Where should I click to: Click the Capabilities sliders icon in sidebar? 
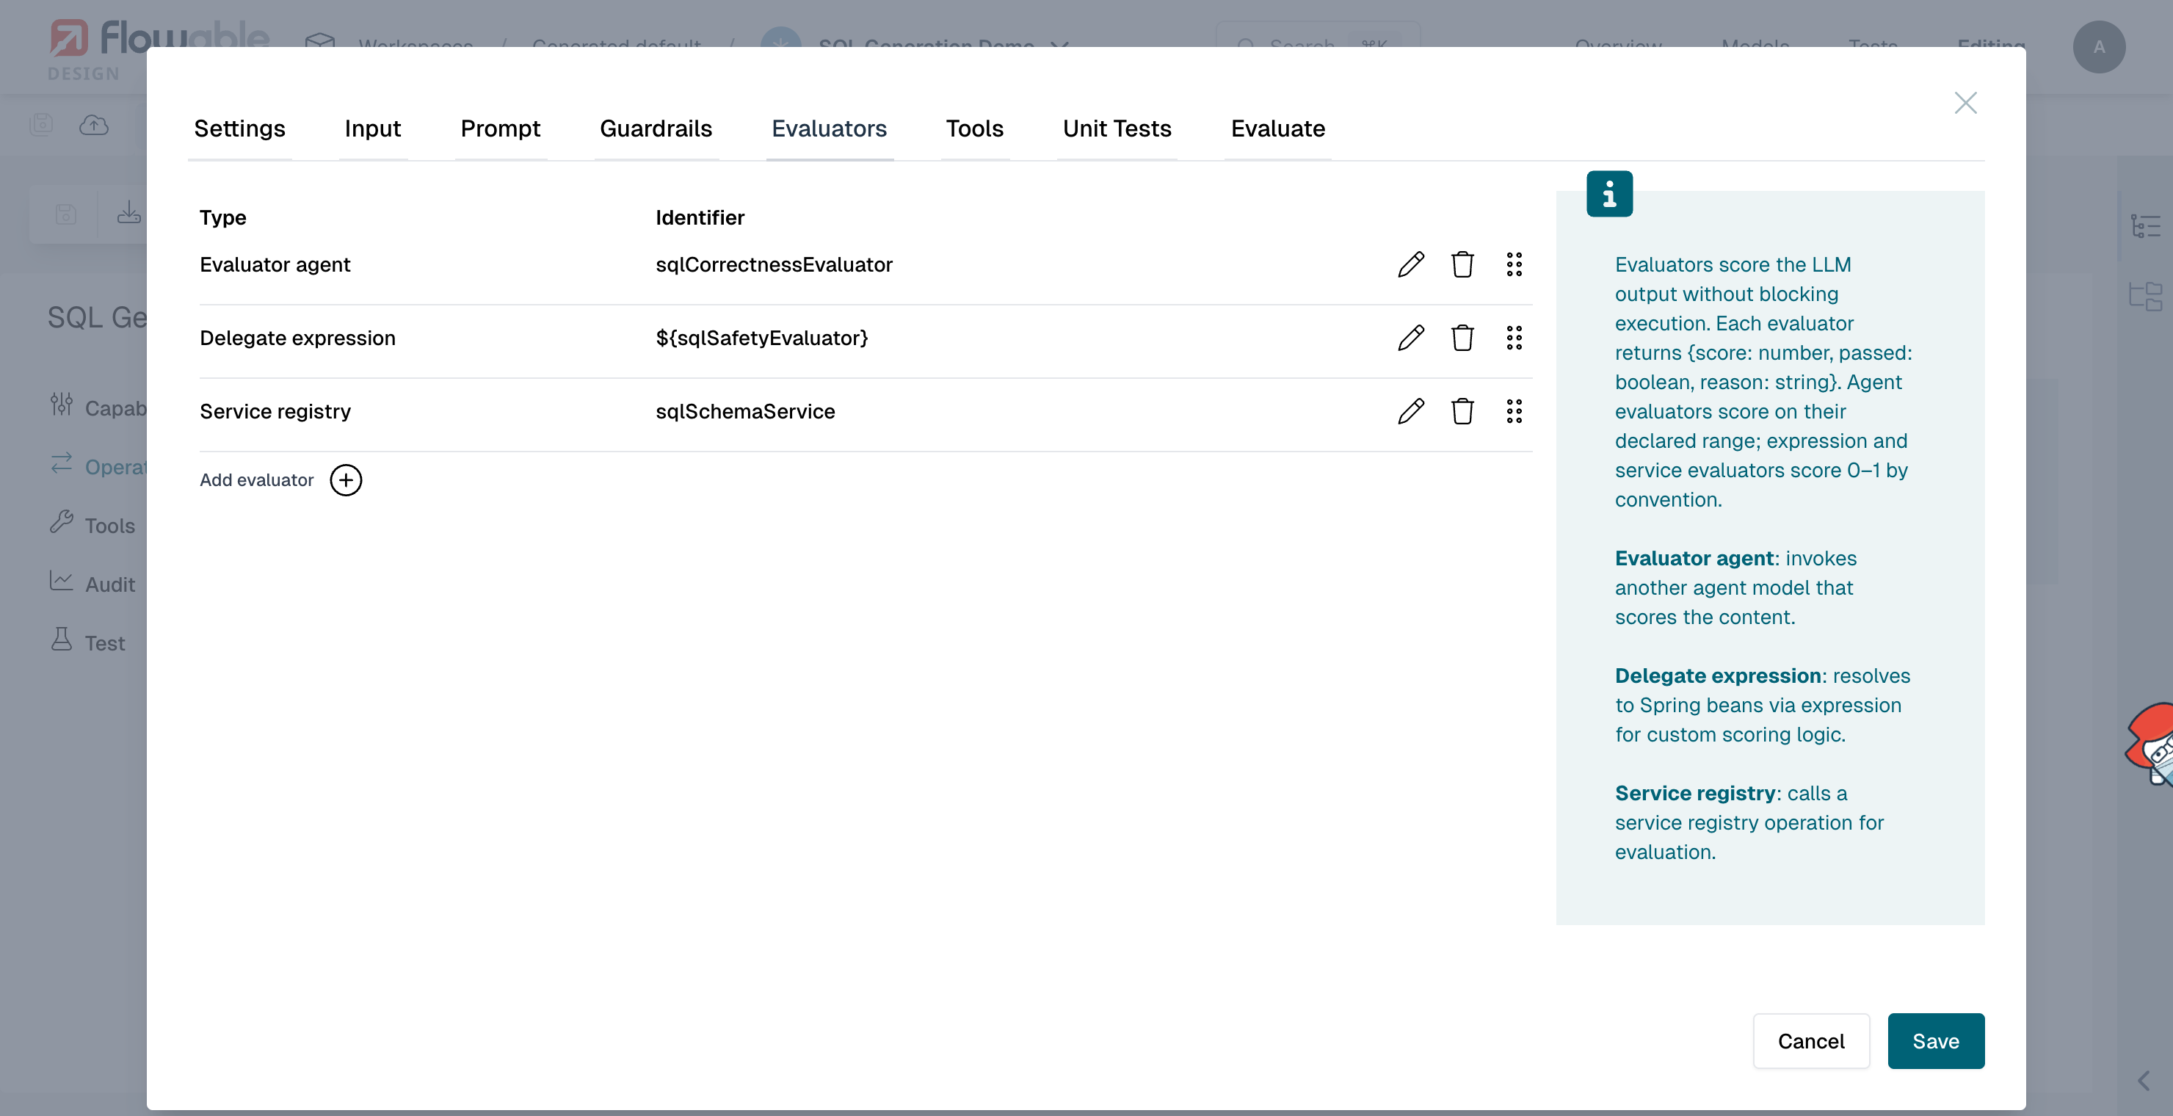pyautogui.click(x=61, y=405)
